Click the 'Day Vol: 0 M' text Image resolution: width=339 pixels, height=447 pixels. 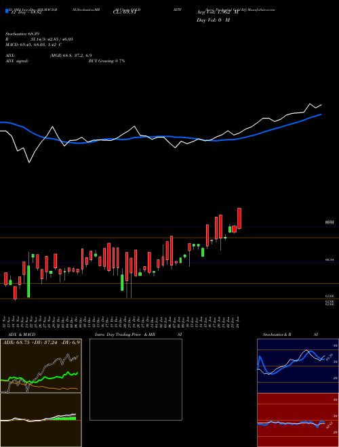click(213, 20)
